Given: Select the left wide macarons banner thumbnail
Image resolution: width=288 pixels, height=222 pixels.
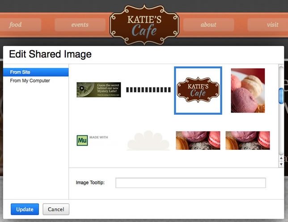Looking at the screenshot, I should click(x=198, y=140).
